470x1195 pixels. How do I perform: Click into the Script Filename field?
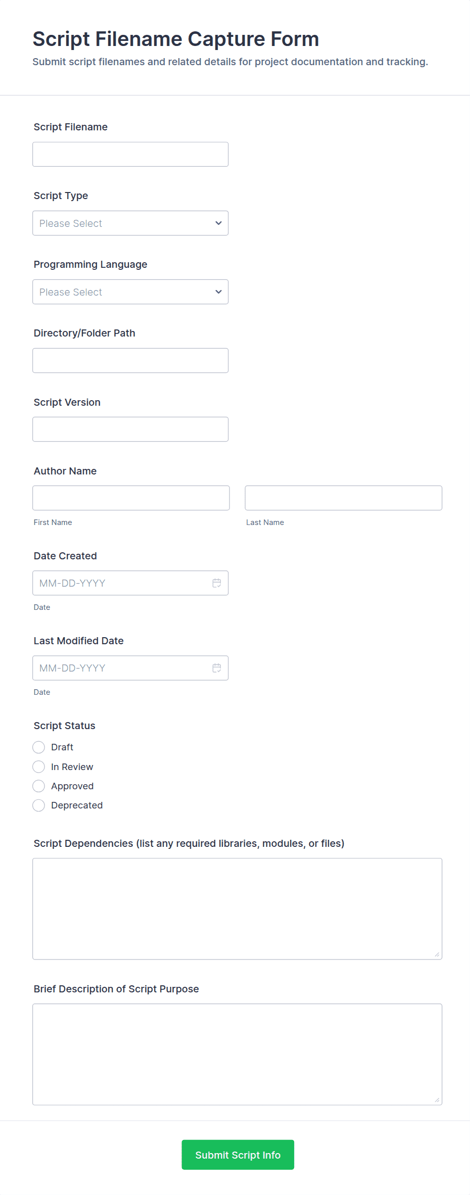tap(130, 155)
